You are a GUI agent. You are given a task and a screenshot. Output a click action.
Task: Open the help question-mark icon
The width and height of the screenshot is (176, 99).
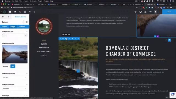click(x=136, y=12)
